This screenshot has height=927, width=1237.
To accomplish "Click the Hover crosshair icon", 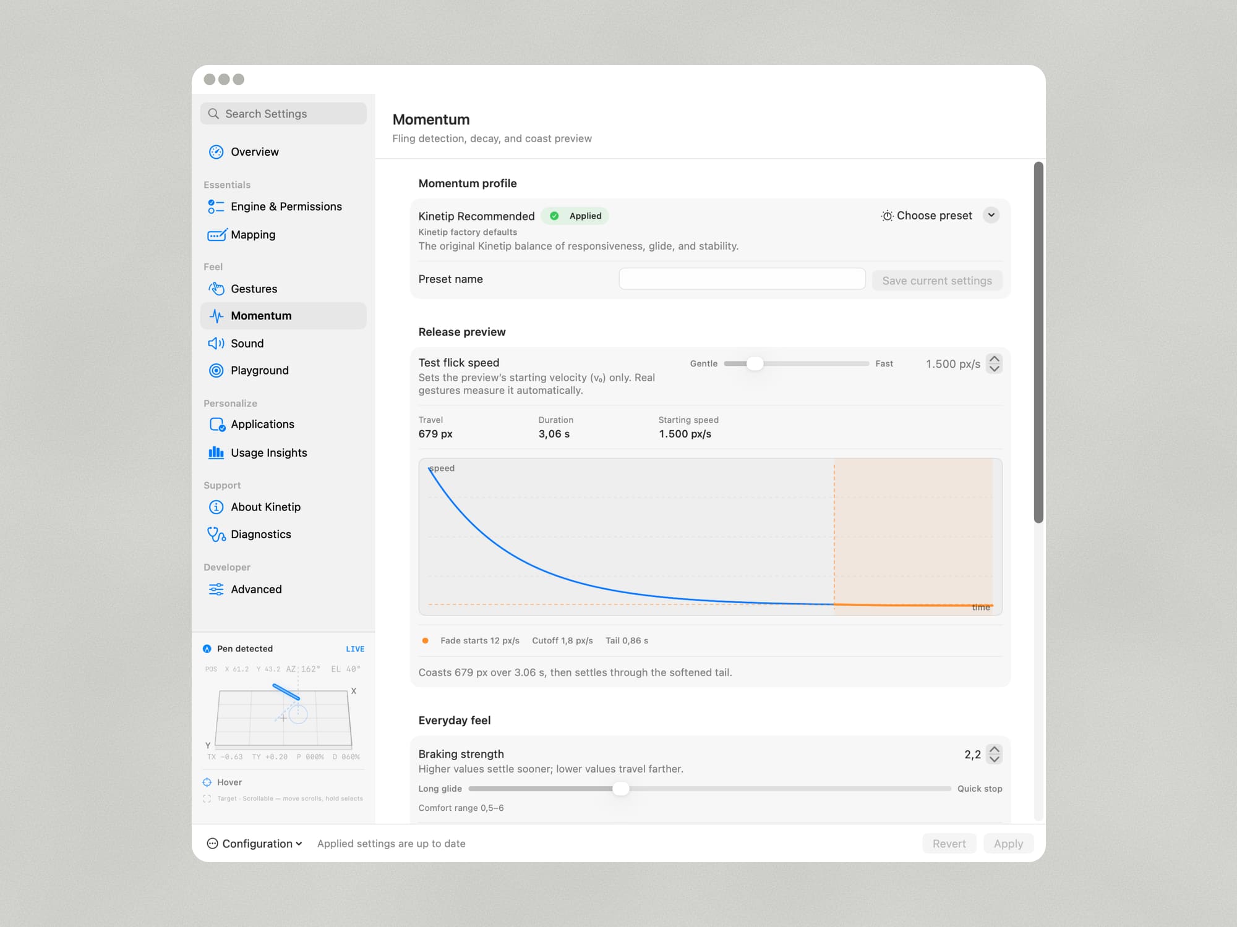I will [x=207, y=782].
